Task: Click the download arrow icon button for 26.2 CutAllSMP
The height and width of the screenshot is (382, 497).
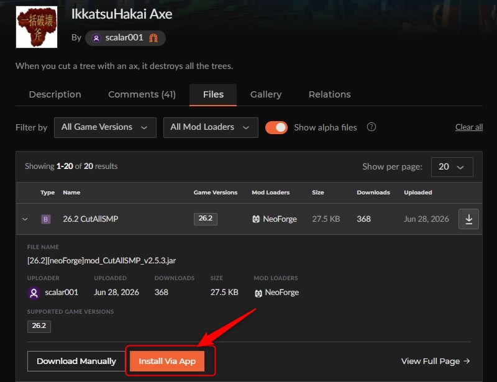Action: coord(468,219)
